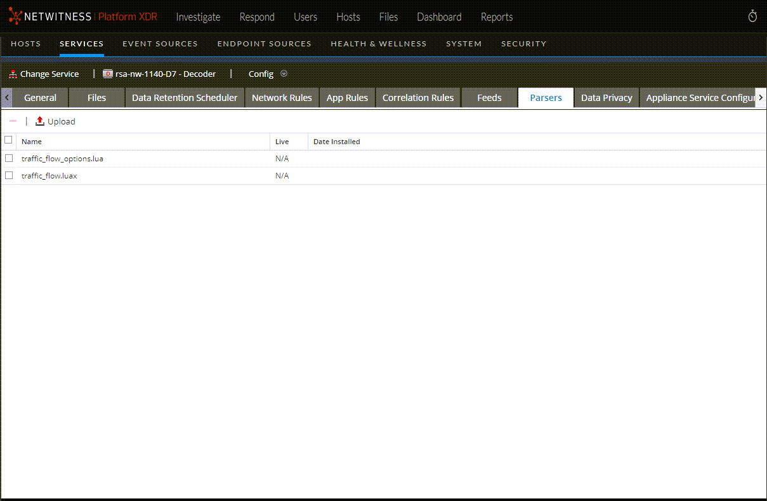Image resolution: width=767 pixels, height=501 pixels.
Task: Go to Health & Wellness section
Action: (x=379, y=44)
